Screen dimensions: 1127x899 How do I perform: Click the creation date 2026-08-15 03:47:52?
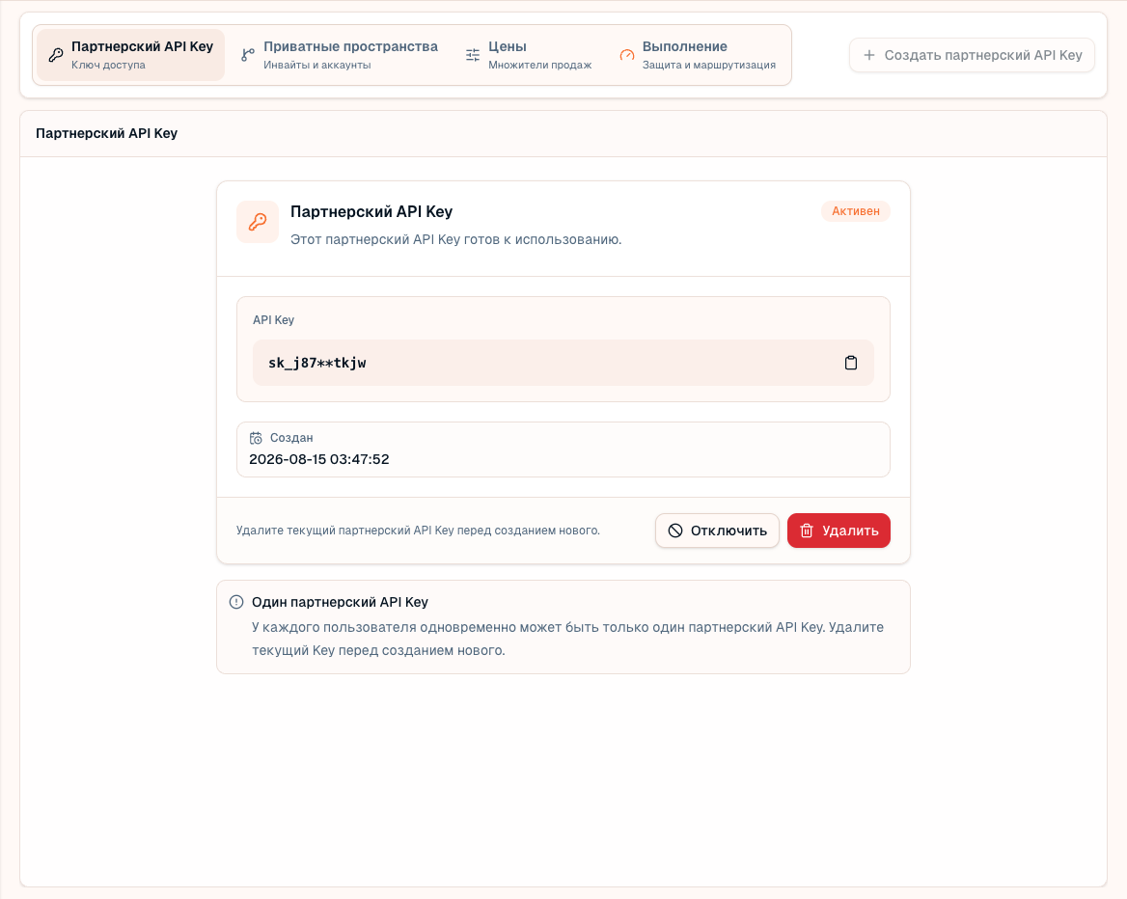pos(319,459)
